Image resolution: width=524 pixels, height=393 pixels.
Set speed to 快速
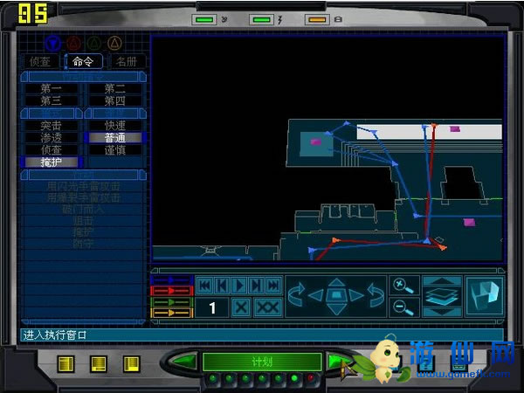[115, 126]
